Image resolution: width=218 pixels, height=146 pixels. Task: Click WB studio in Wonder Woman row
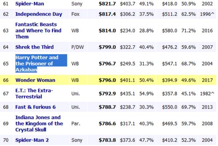coord(75,80)
